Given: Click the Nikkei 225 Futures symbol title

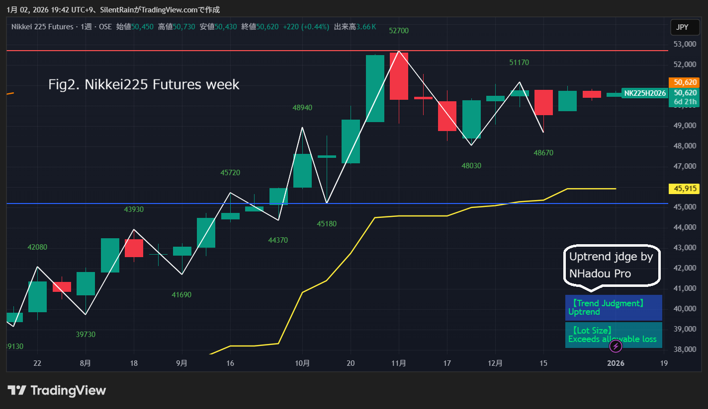Looking at the screenshot, I should click(x=42, y=27).
